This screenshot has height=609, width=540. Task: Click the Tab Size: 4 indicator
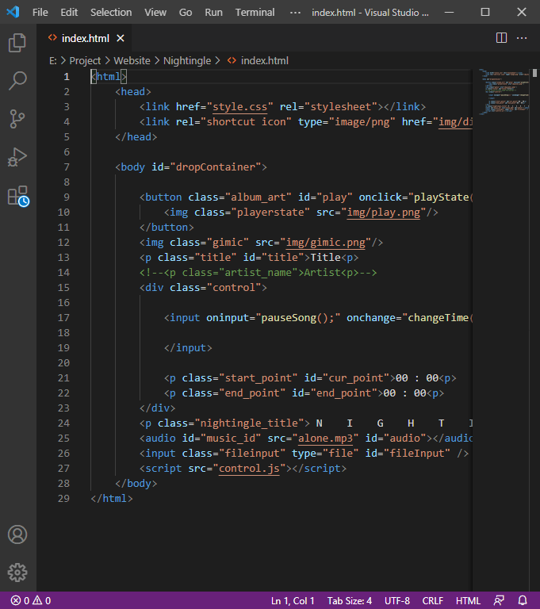(x=350, y=600)
